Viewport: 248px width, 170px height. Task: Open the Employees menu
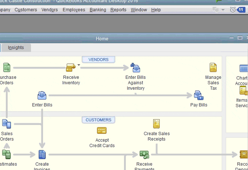[74, 10]
